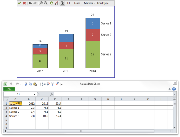The height and width of the screenshot is (137, 180).
Task: Click the fx Insert Function button
Action: 51,94
